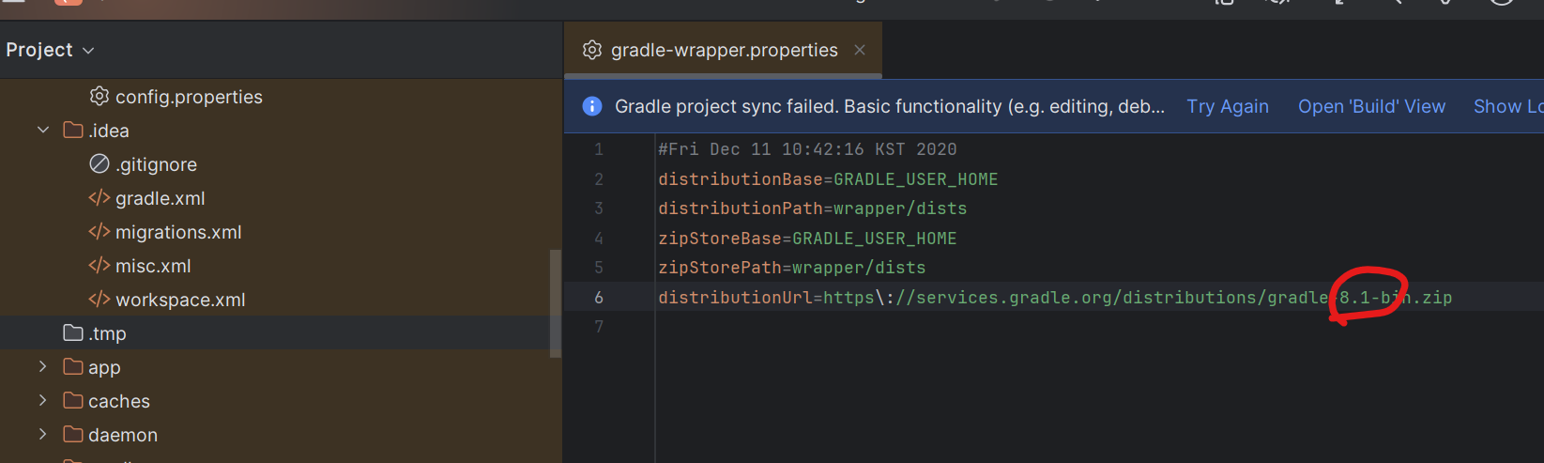The width and height of the screenshot is (1544, 463).
Task: Switch to gradle-wrapper.properties tab
Action: pyautogui.click(x=724, y=50)
